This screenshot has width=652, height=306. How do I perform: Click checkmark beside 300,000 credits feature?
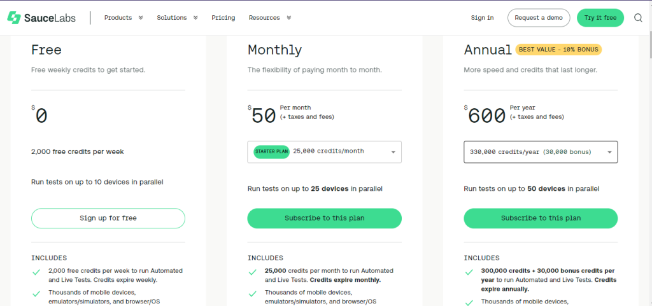tap(469, 272)
